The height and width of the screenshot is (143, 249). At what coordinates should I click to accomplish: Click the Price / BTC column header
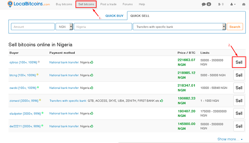tap(186, 53)
